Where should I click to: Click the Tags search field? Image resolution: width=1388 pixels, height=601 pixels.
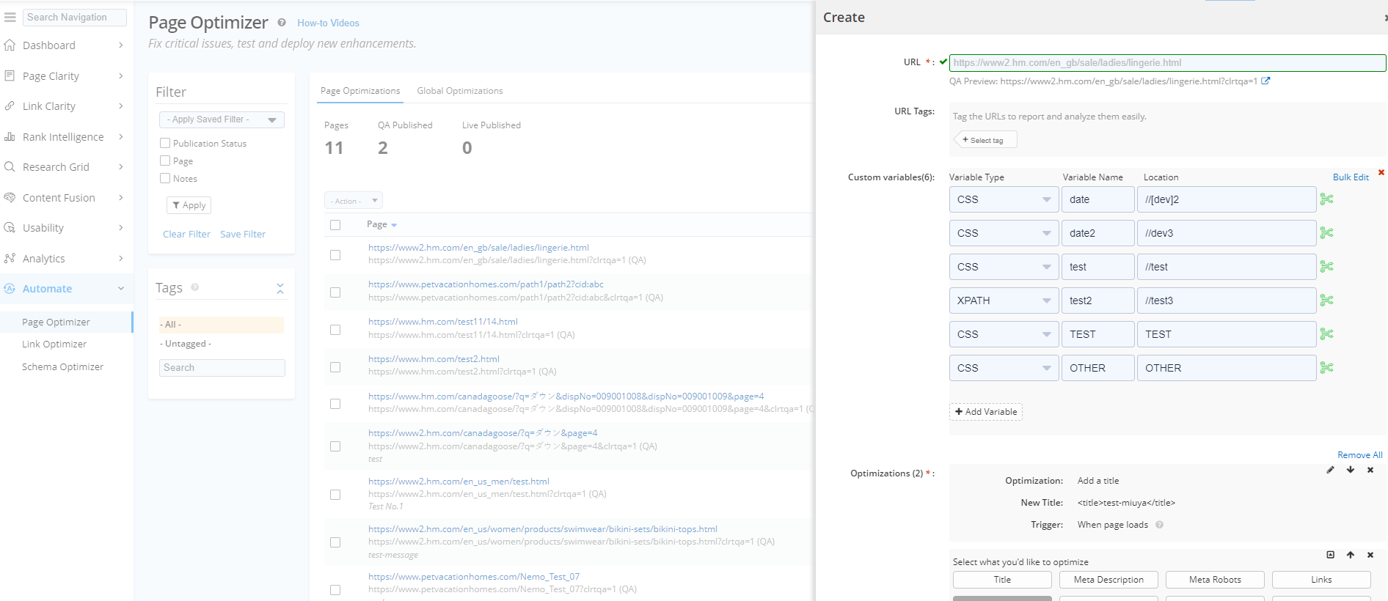coord(222,368)
